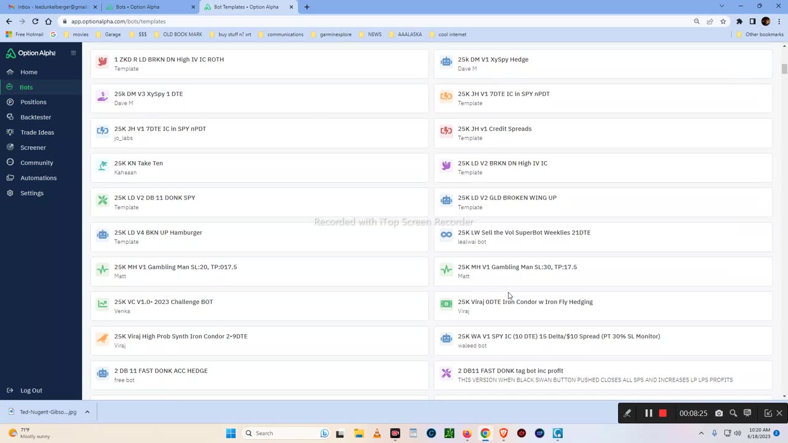Click tools icon of 2 DB11 FAST DONK tag bot
The image size is (788, 443).
446,373
